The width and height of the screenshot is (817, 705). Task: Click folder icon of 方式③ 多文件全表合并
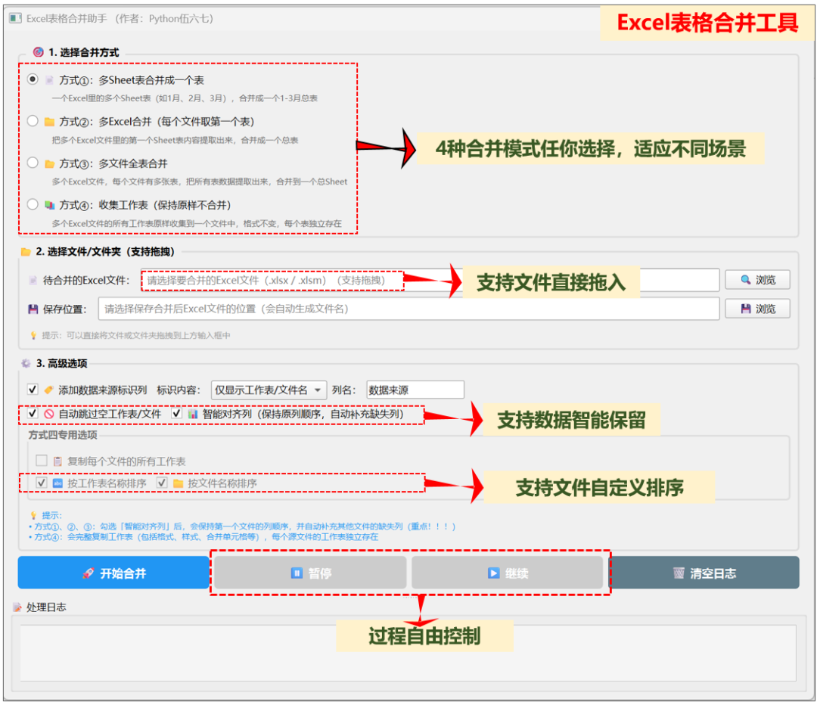(x=49, y=163)
